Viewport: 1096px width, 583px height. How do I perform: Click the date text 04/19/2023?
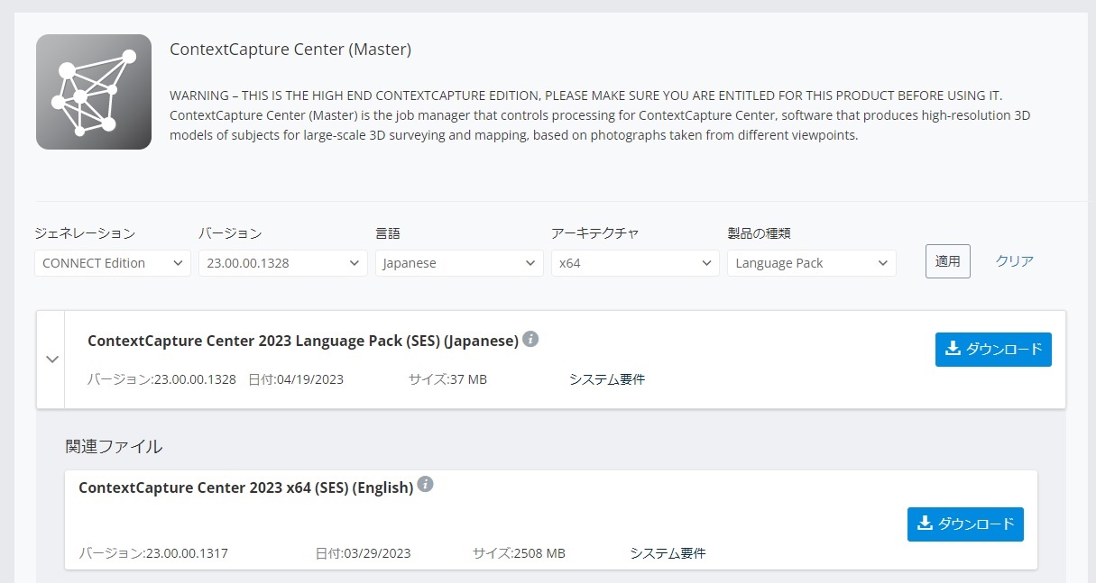309,379
